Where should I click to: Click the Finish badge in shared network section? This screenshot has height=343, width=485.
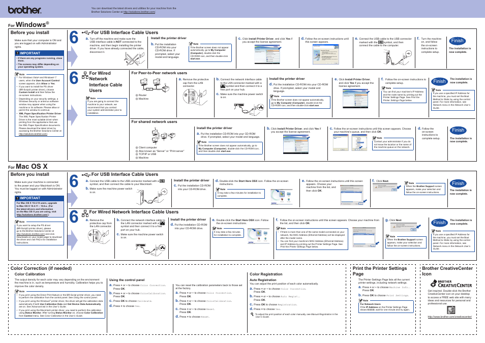(x=458, y=130)
